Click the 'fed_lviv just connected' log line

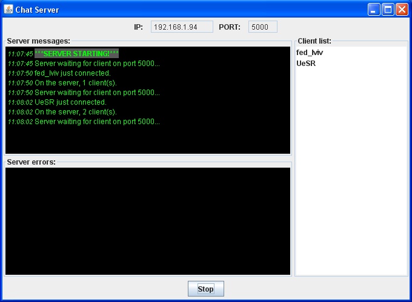point(72,73)
